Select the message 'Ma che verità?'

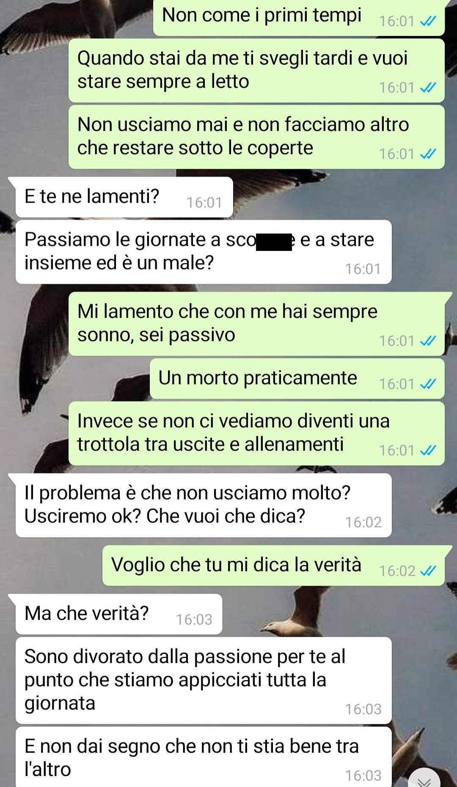[118, 614]
